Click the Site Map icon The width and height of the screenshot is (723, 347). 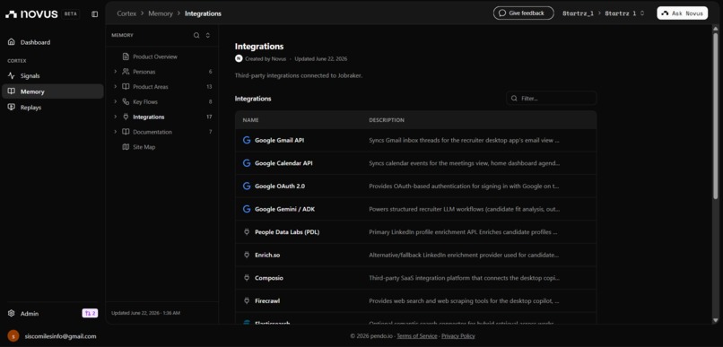click(126, 147)
